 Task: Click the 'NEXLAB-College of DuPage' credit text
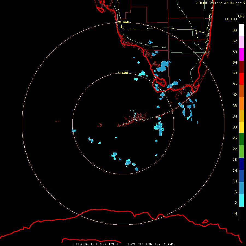point(218,3)
